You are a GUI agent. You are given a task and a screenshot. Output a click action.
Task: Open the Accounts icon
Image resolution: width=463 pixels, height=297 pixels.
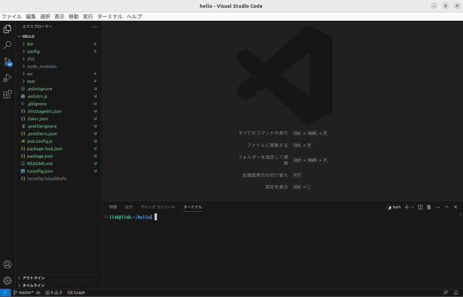pyautogui.click(x=8, y=264)
